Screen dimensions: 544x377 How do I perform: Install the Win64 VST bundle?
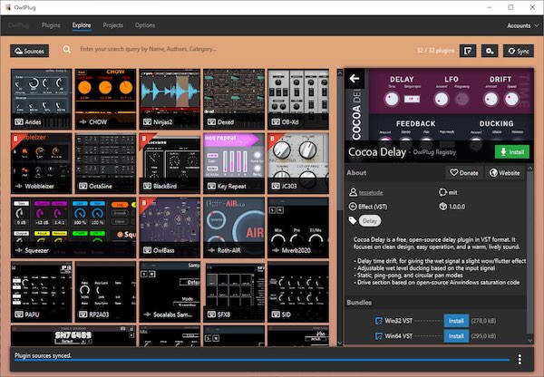457,337
